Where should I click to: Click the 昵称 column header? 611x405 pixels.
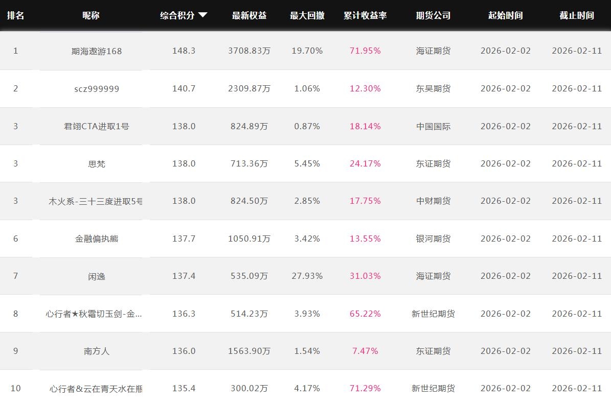pyautogui.click(x=91, y=15)
